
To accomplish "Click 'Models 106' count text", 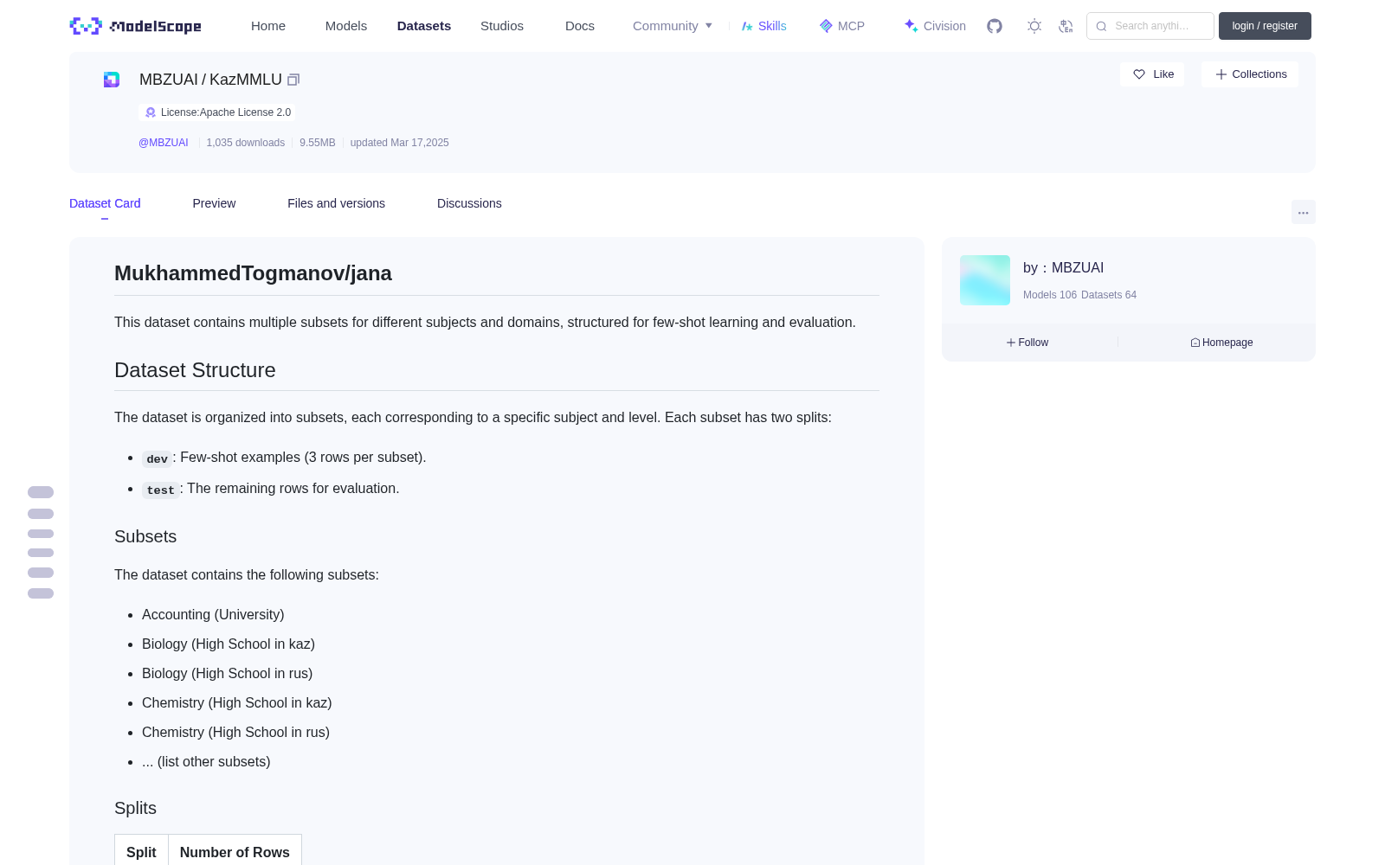I will [1050, 295].
